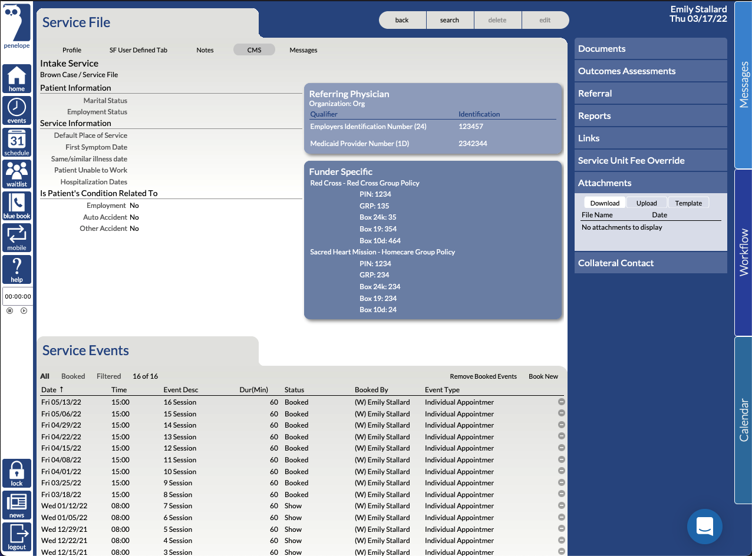Sort by Event Type column header
This screenshot has width=752, height=556.
tap(442, 390)
